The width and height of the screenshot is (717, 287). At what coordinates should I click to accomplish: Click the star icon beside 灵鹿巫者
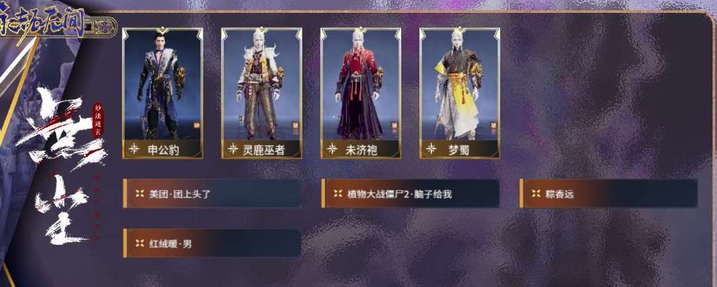pos(232,149)
